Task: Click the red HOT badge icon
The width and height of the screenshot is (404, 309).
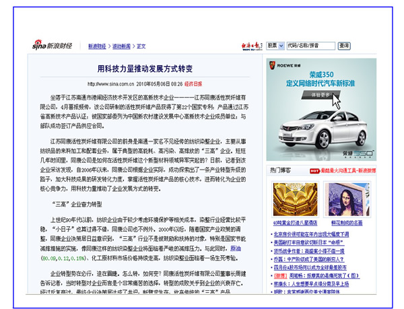Action: (314, 171)
